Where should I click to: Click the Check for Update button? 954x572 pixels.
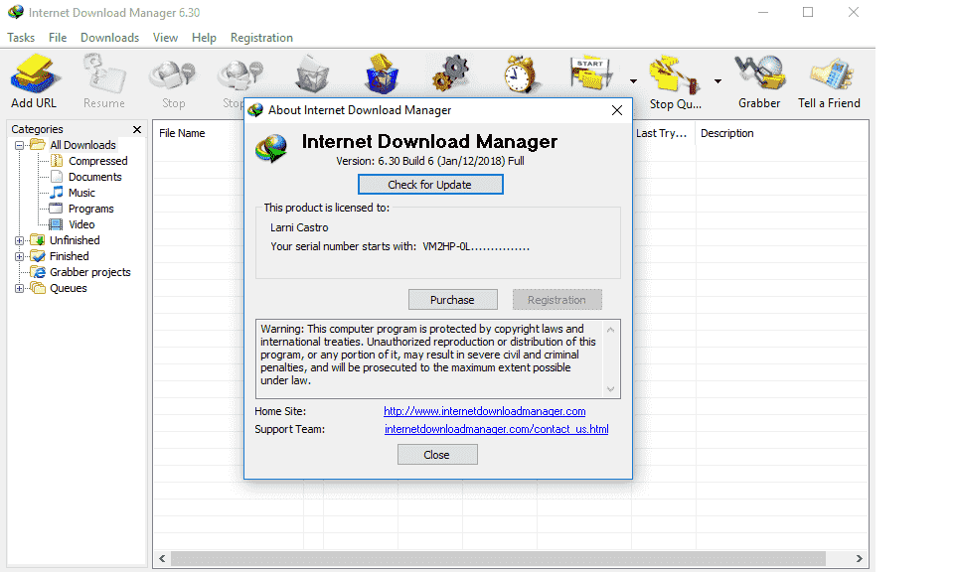point(430,185)
